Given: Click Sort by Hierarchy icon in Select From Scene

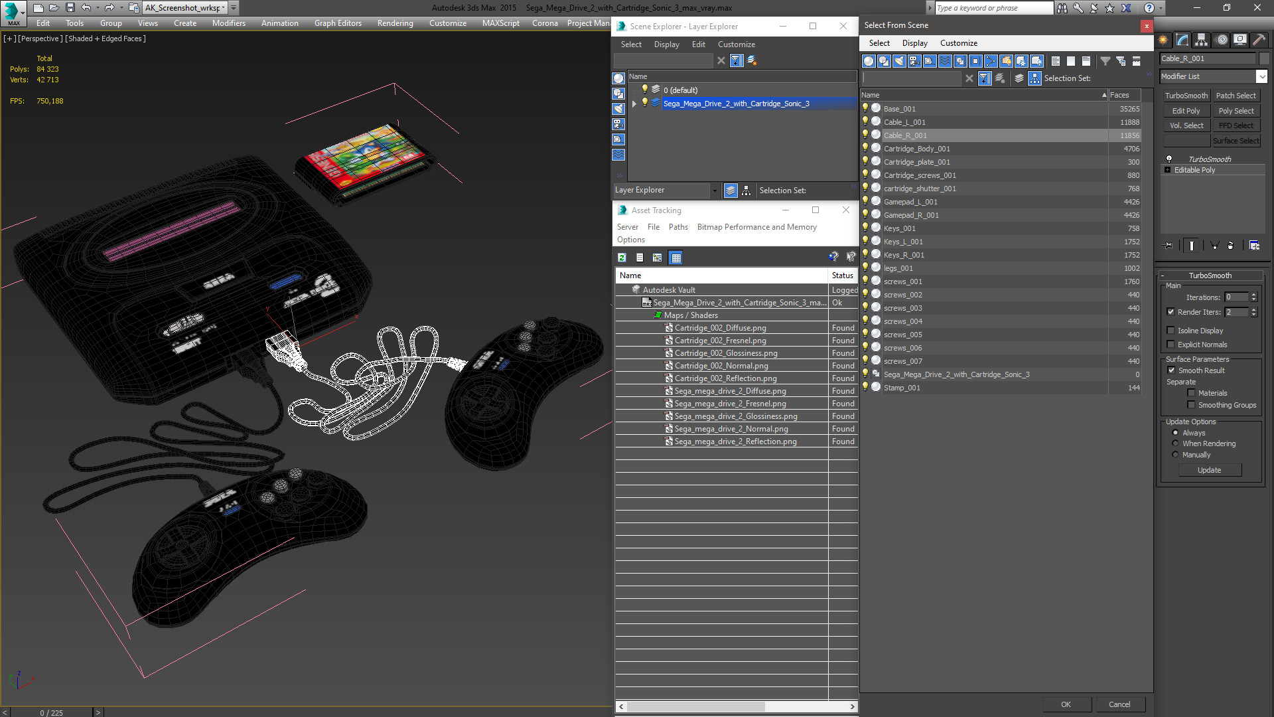Looking at the screenshot, I should click(1034, 78).
